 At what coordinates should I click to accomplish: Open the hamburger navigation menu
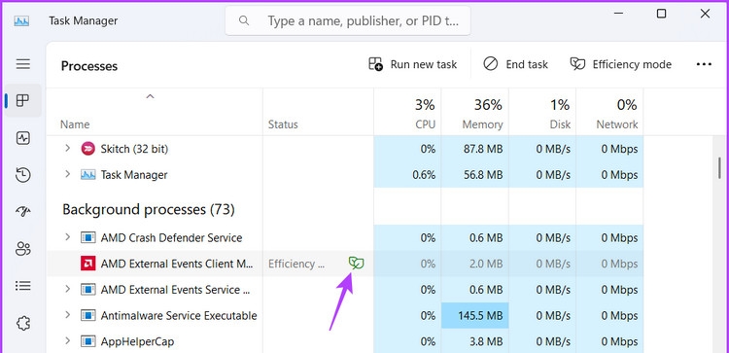tap(22, 64)
